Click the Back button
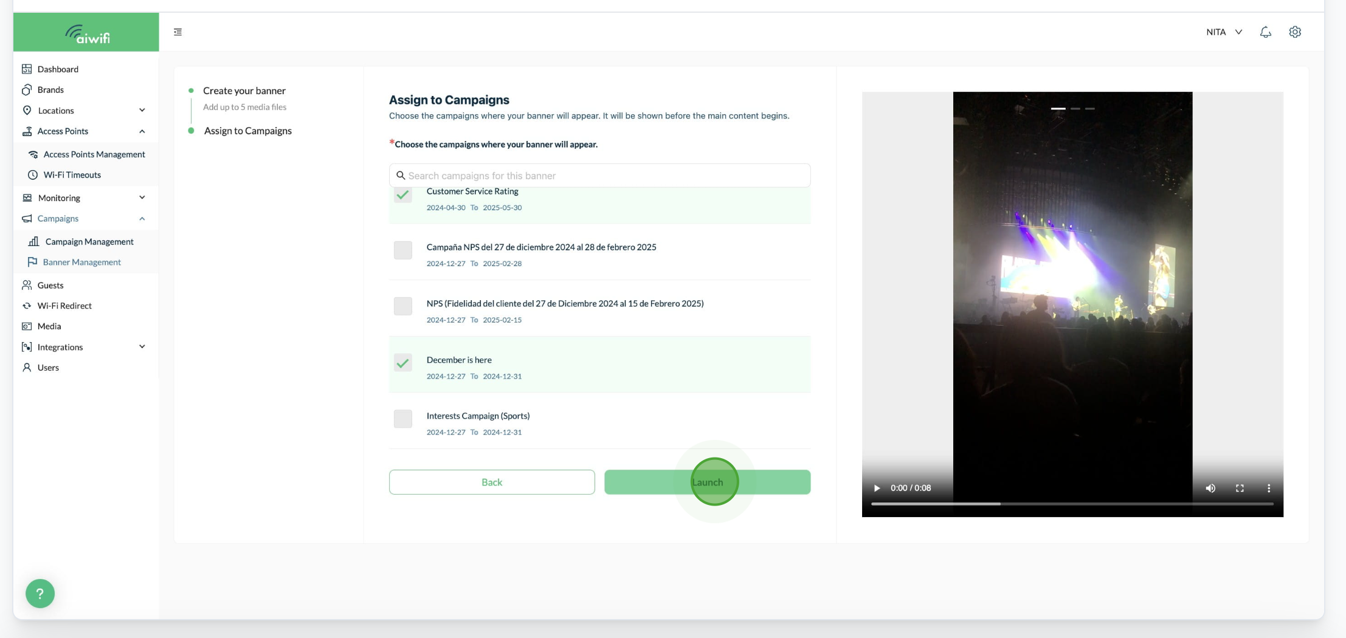Viewport: 1346px width, 638px height. point(492,482)
